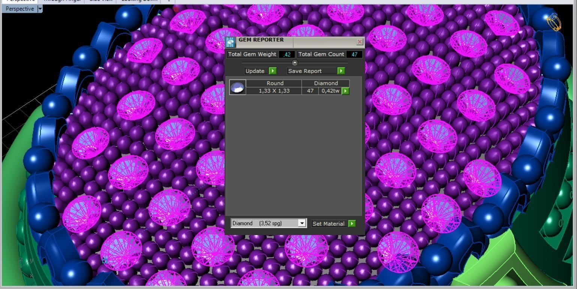Image resolution: width=577 pixels, height=289 pixels.
Task: Open the Perspective viewport dropdown arrow
Action: (40, 9)
